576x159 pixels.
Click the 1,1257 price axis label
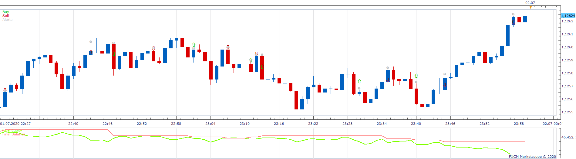567,86
